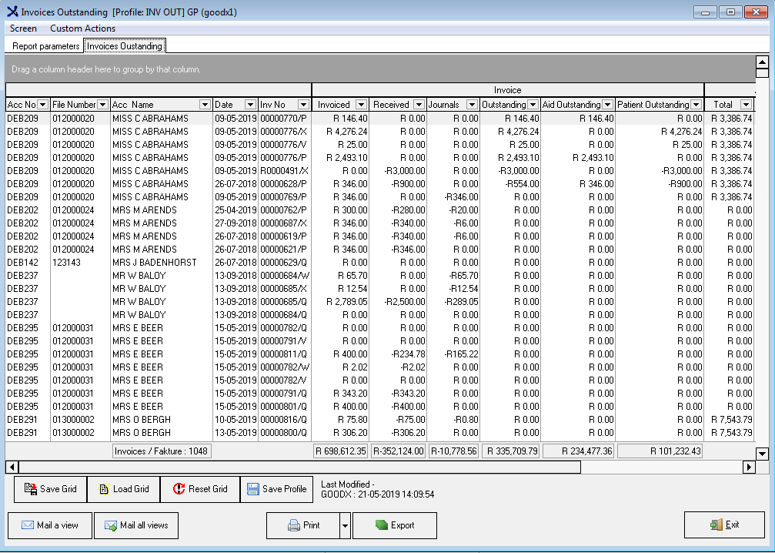Expand the Acc No column filter dropdown
The width and height of the screenshot is (775, 553).
click(x=43, y=105)
